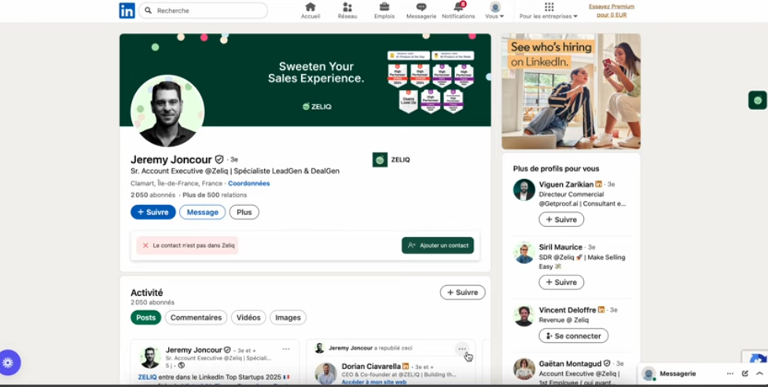Click Siril Maurice's avatar

click(524, 253)
